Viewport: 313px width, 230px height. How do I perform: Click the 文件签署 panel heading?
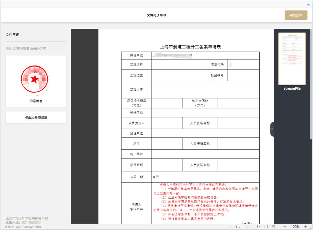pyautogui.click(x=12, y=35)
